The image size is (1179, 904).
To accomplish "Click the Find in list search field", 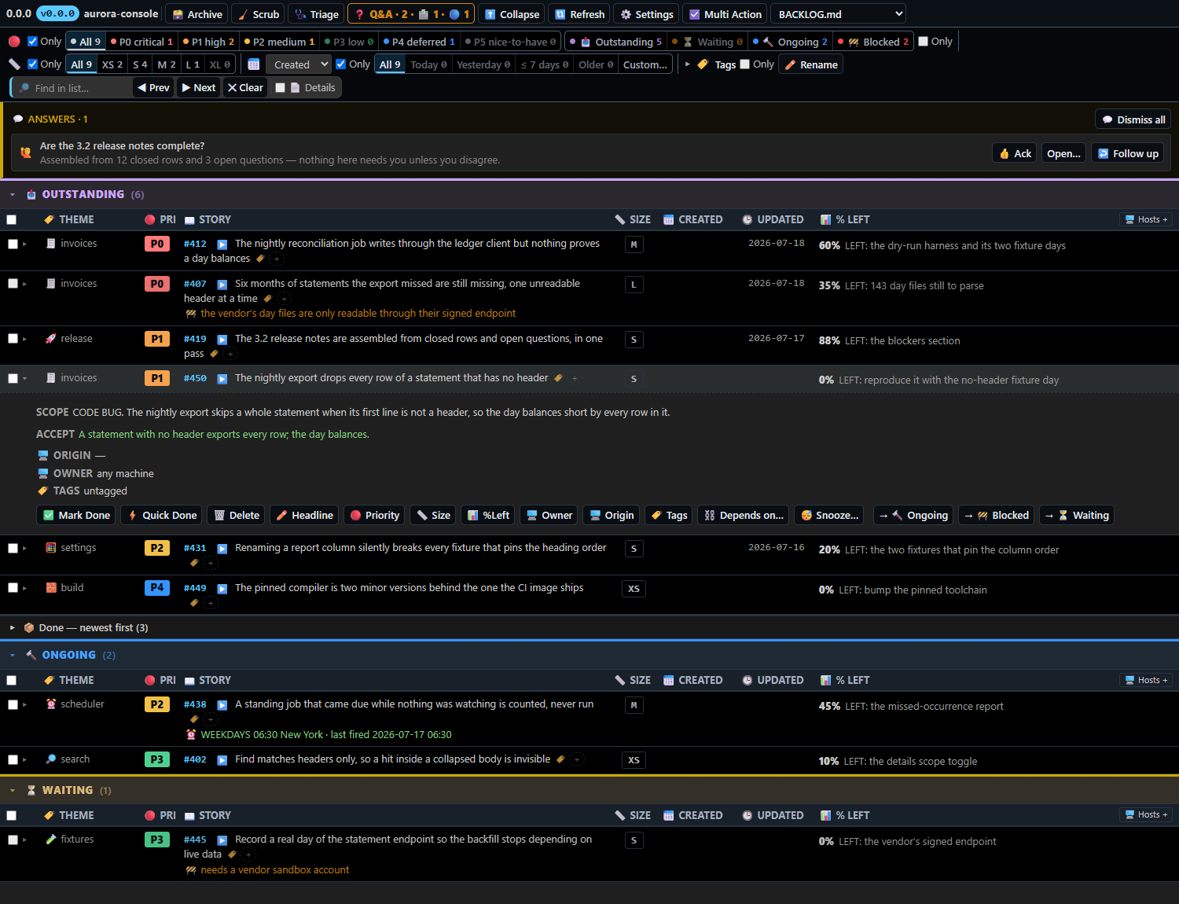I will pyautogui.click(x=71, y=88).
